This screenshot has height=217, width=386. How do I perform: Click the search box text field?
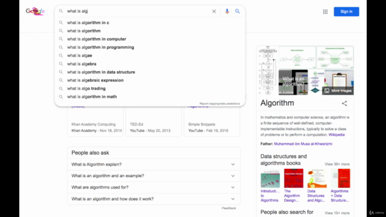click(138, 11)
